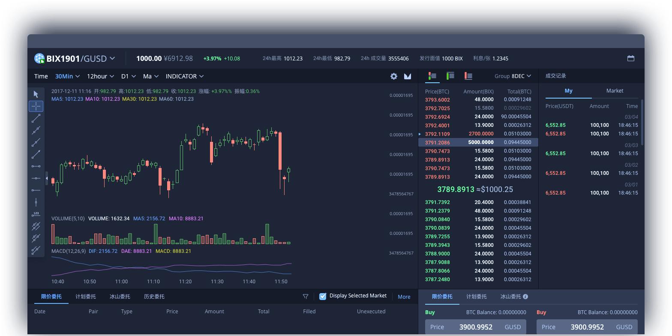Toggle the order filter funnel icon
The width and height of the screenshot is (672, 336).
click(x=306, y=297)
